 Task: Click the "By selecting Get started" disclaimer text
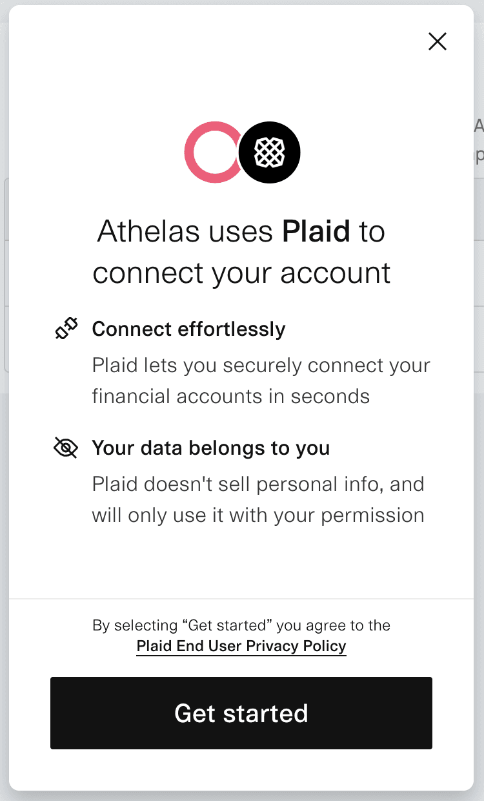point(241,625)
